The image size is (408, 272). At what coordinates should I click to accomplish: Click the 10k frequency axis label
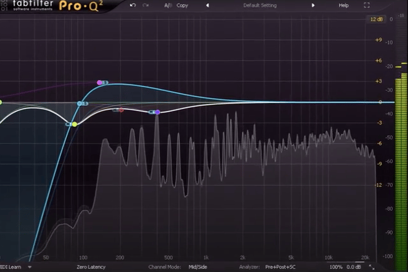tap(328, 258)
